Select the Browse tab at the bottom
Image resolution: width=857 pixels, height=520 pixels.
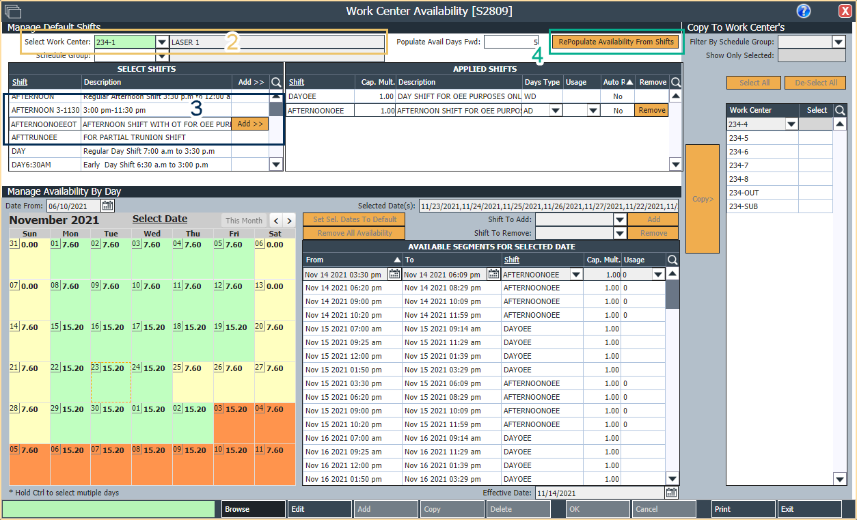pyautogui.click(x=252, y=508)
